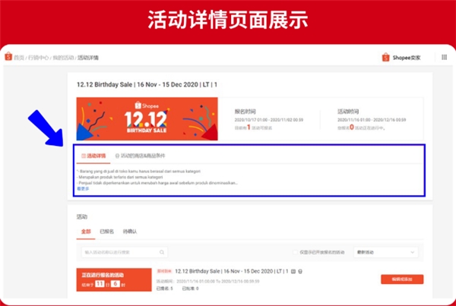
Task: Switch to the 活动的商店&商品条件 tab
Action: pos(140,156)
